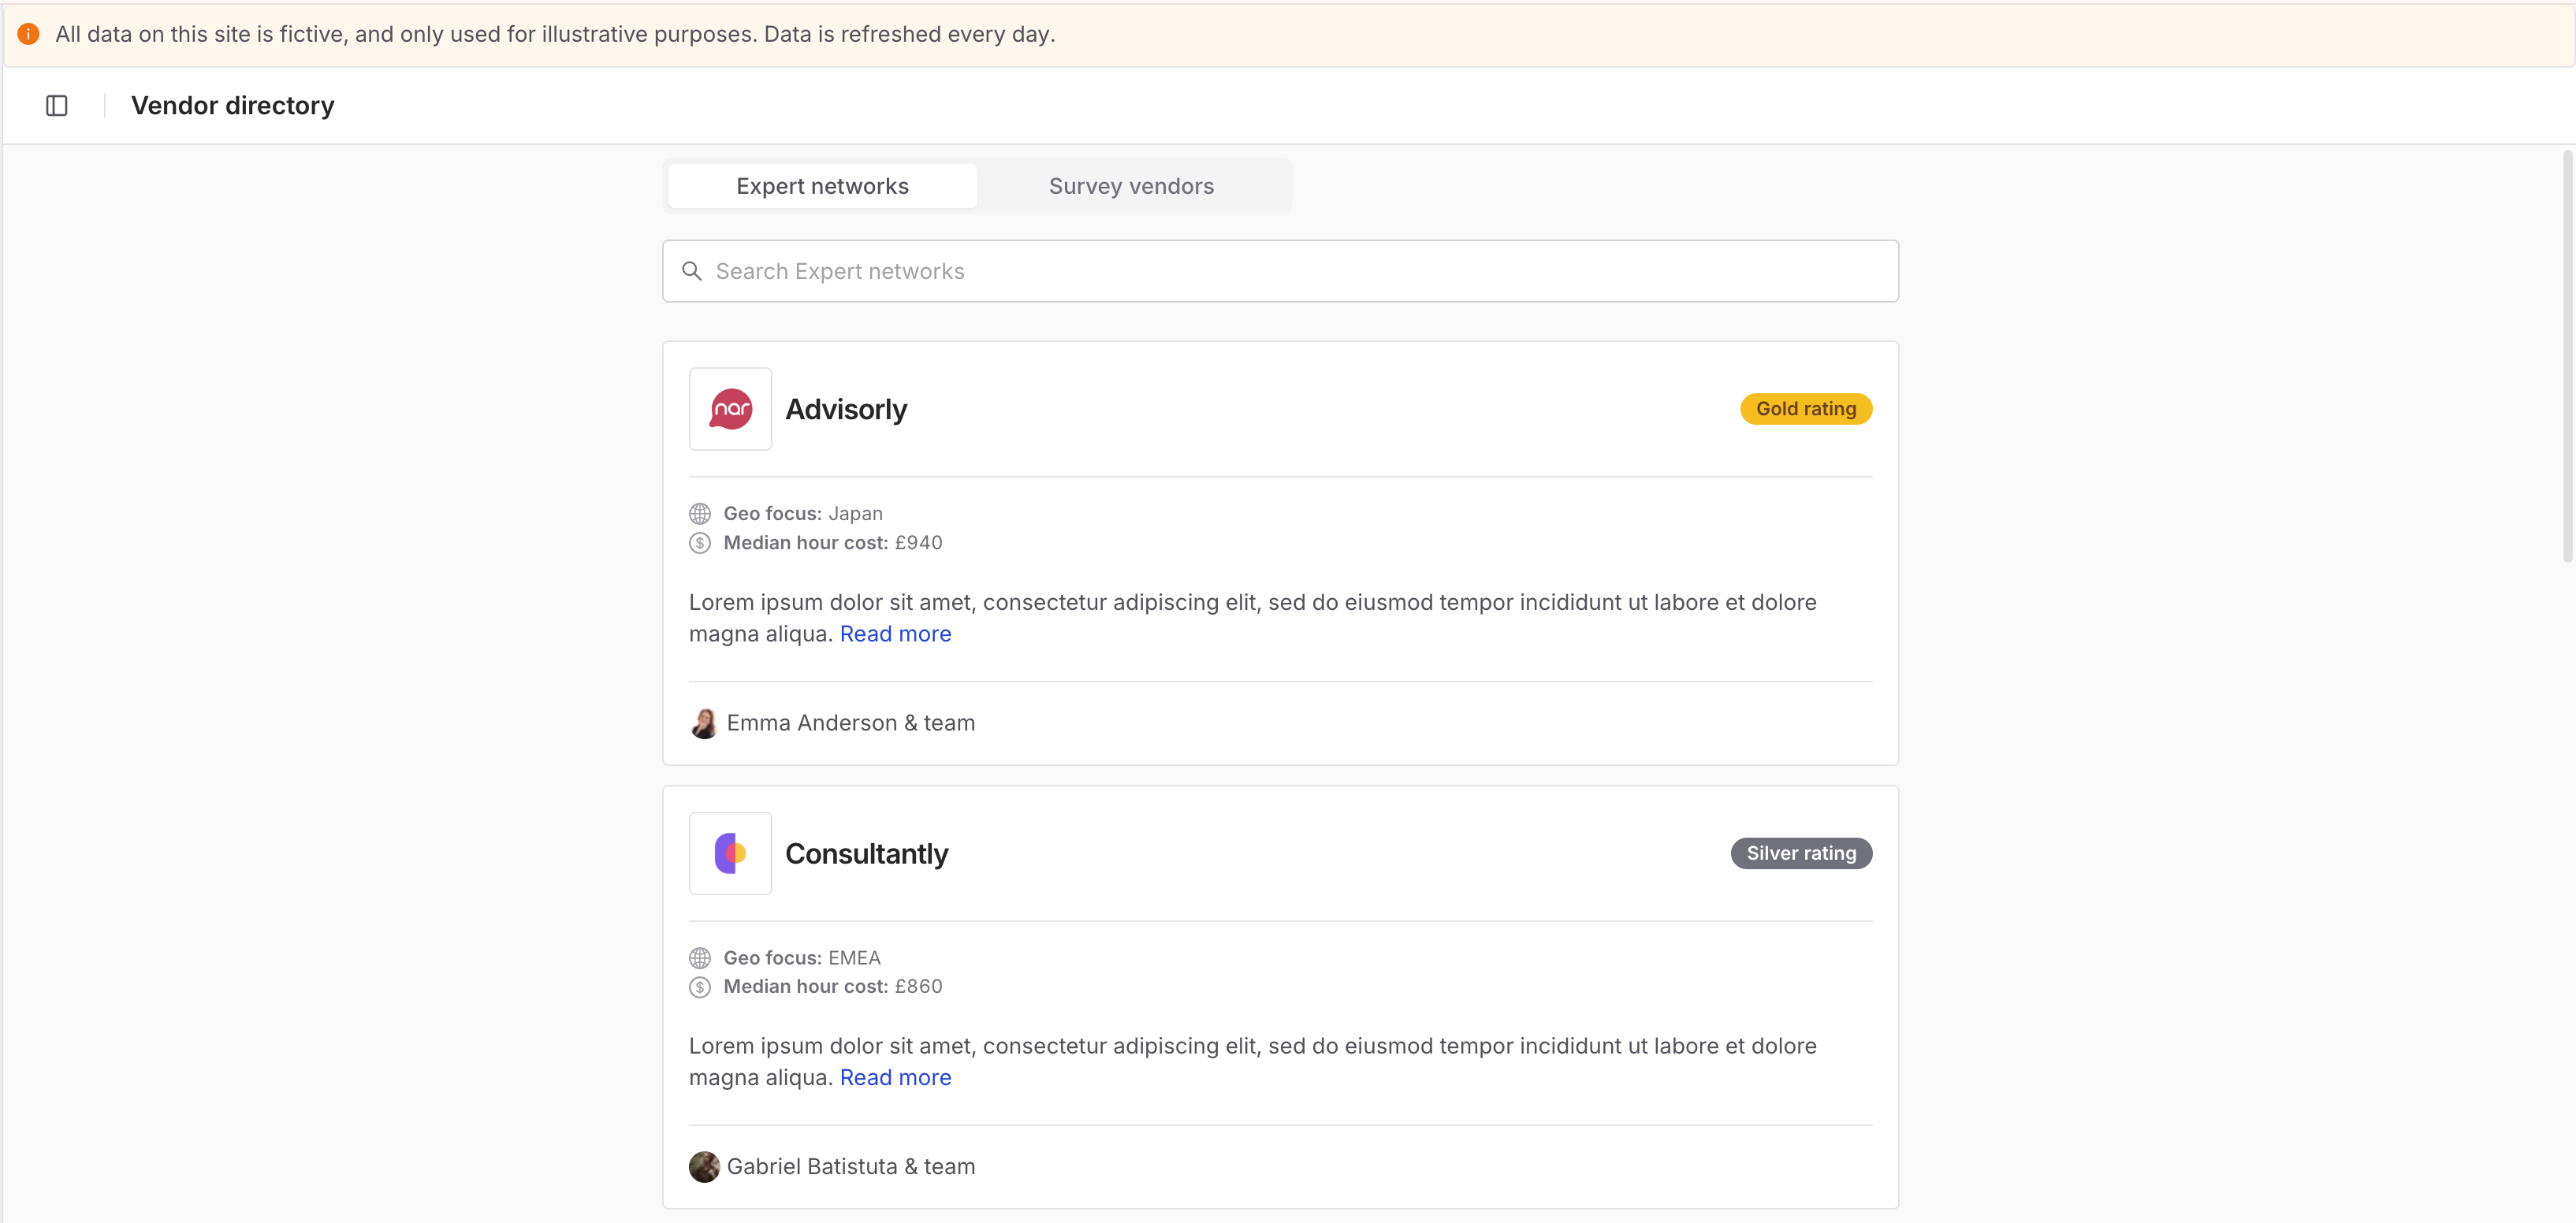Click the search magnifier icon
The image size is (2576, 1223).
(x=691, y=271)
